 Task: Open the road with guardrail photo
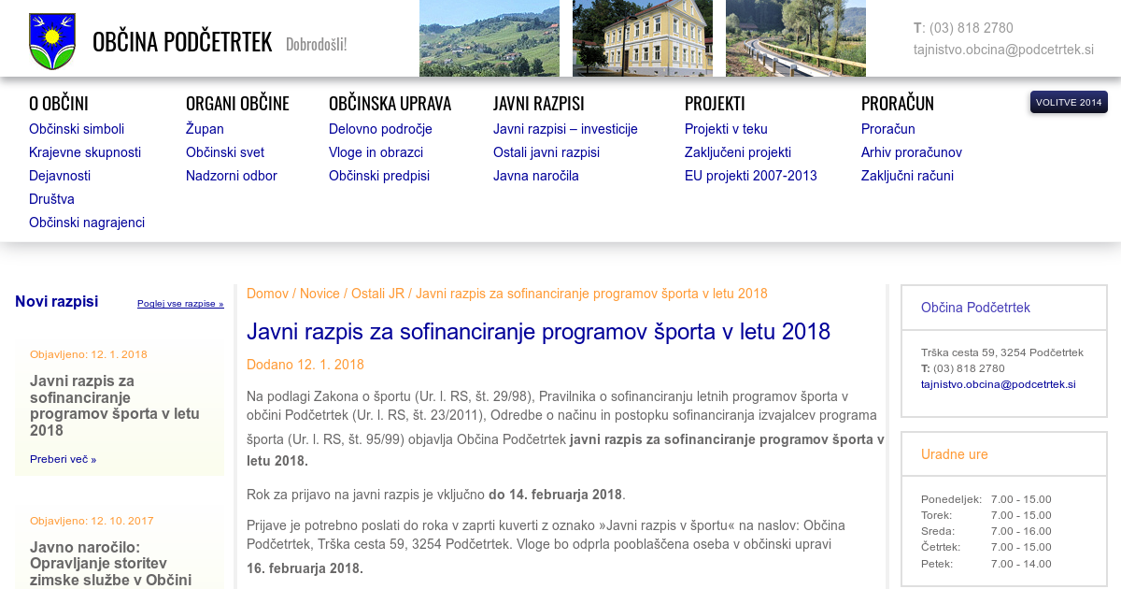coord(795,38)
